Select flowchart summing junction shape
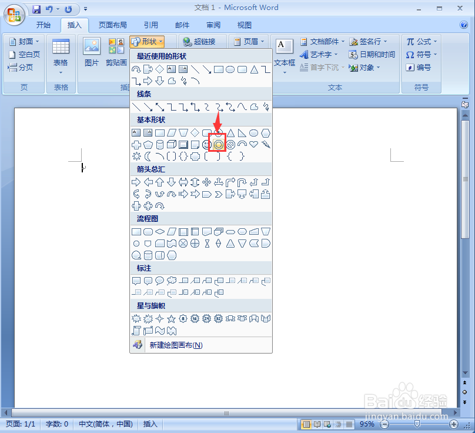This screenshot has width=475, height=433. (183, 244)
